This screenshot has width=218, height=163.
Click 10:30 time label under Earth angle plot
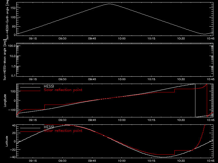tap(181, 39)
